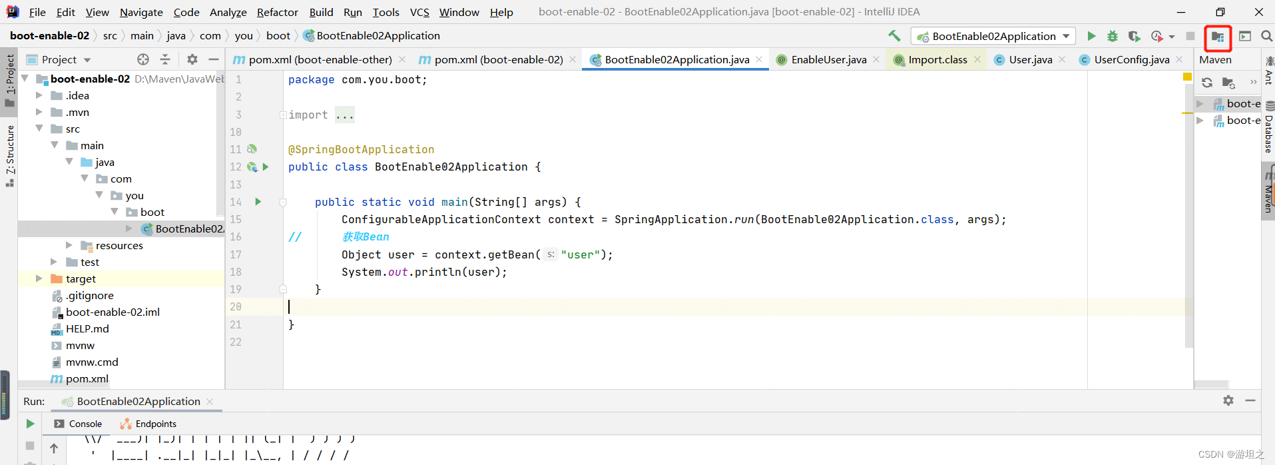
Task: Reimport all Maven projects refresh icon
Action: 1207,83
